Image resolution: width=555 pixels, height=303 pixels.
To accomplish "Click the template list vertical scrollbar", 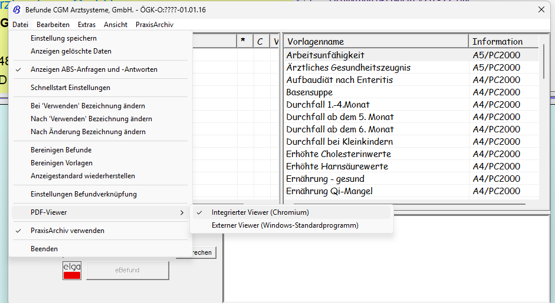I will point(544,118).
